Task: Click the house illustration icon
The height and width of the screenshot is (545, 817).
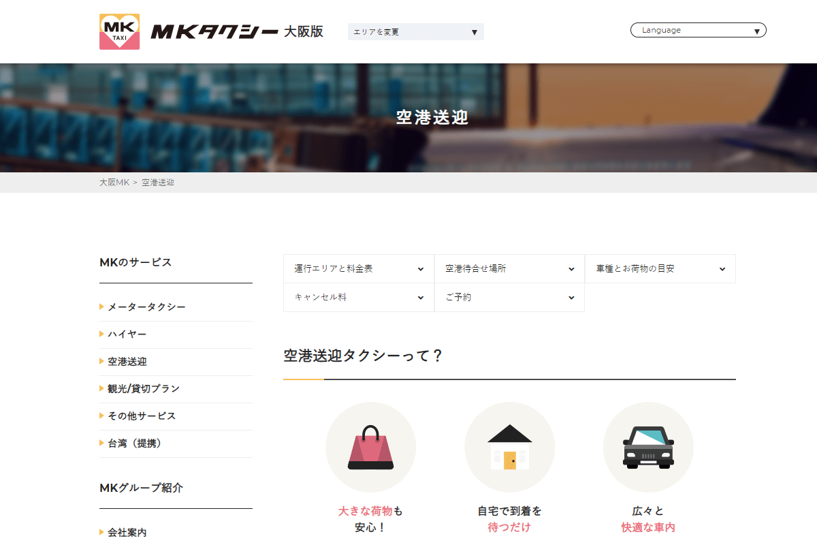Action: click(x=509, y=448)
